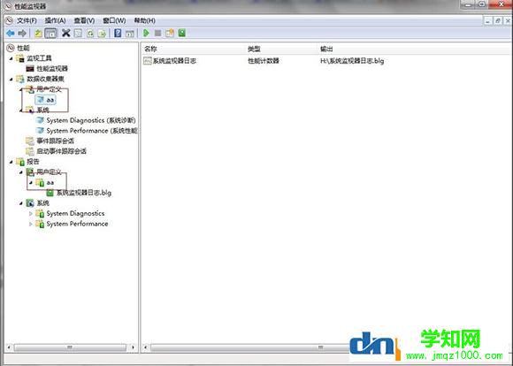Sort by the 类型 column header
This screenshot has height=366, width=513.
280,49
